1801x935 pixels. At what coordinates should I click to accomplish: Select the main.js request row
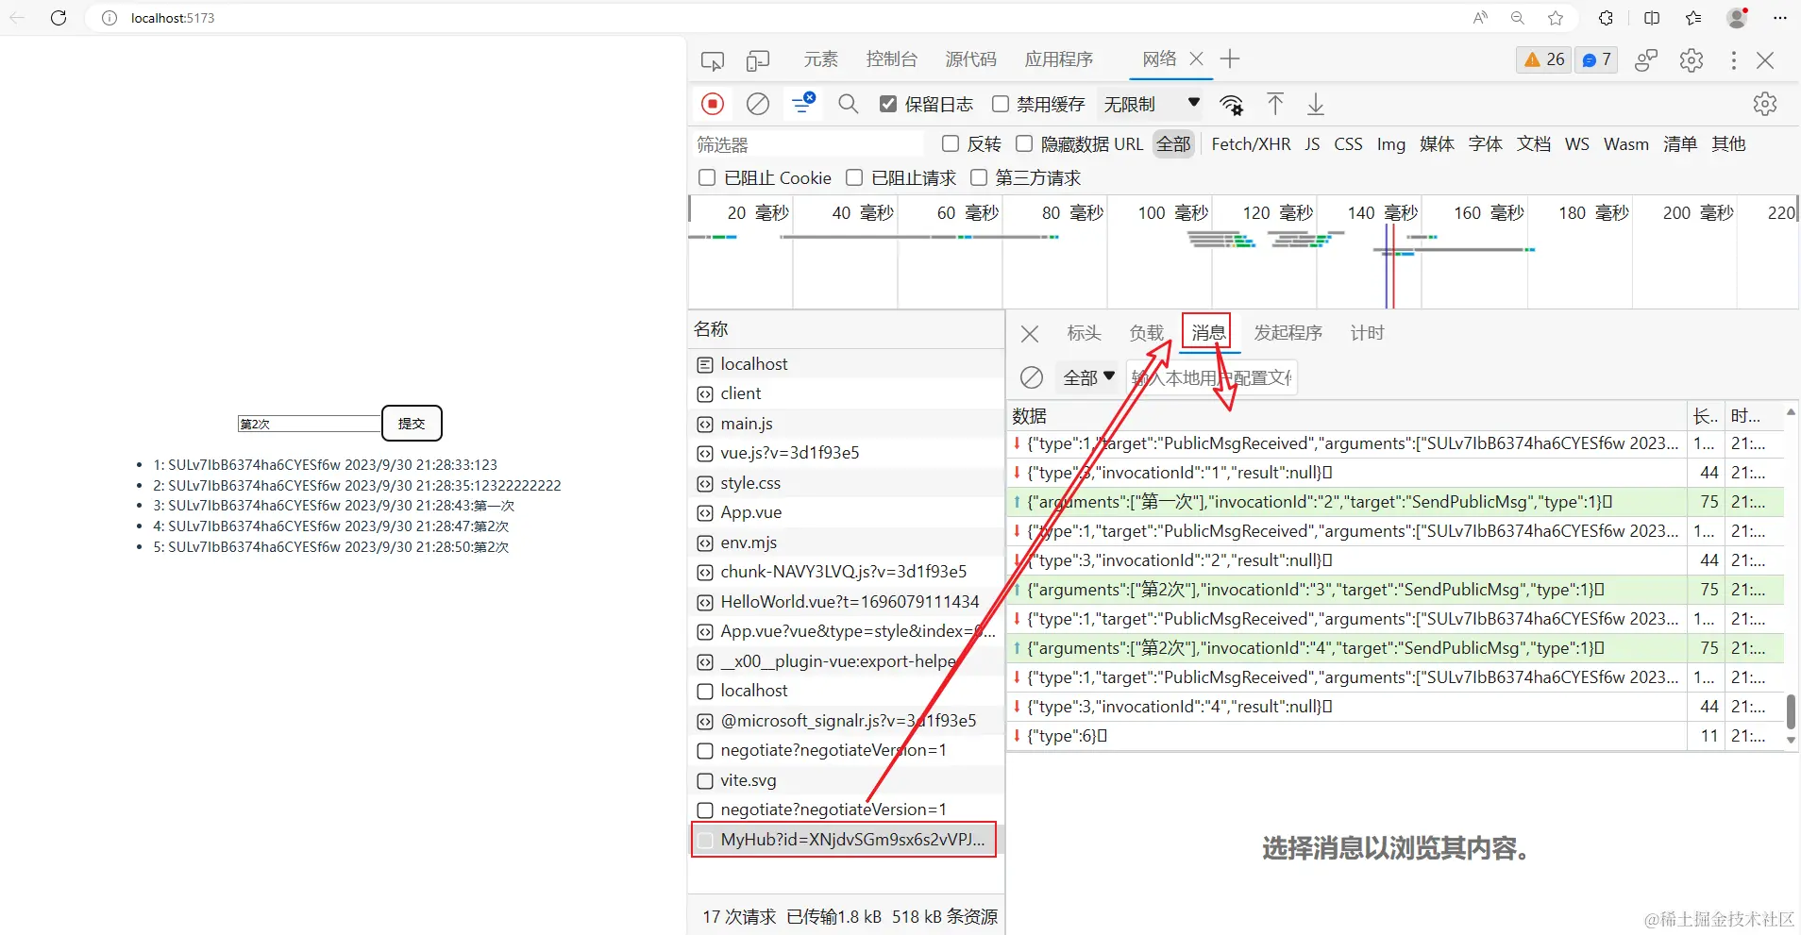pyautogui.click(x=845, y=424)
